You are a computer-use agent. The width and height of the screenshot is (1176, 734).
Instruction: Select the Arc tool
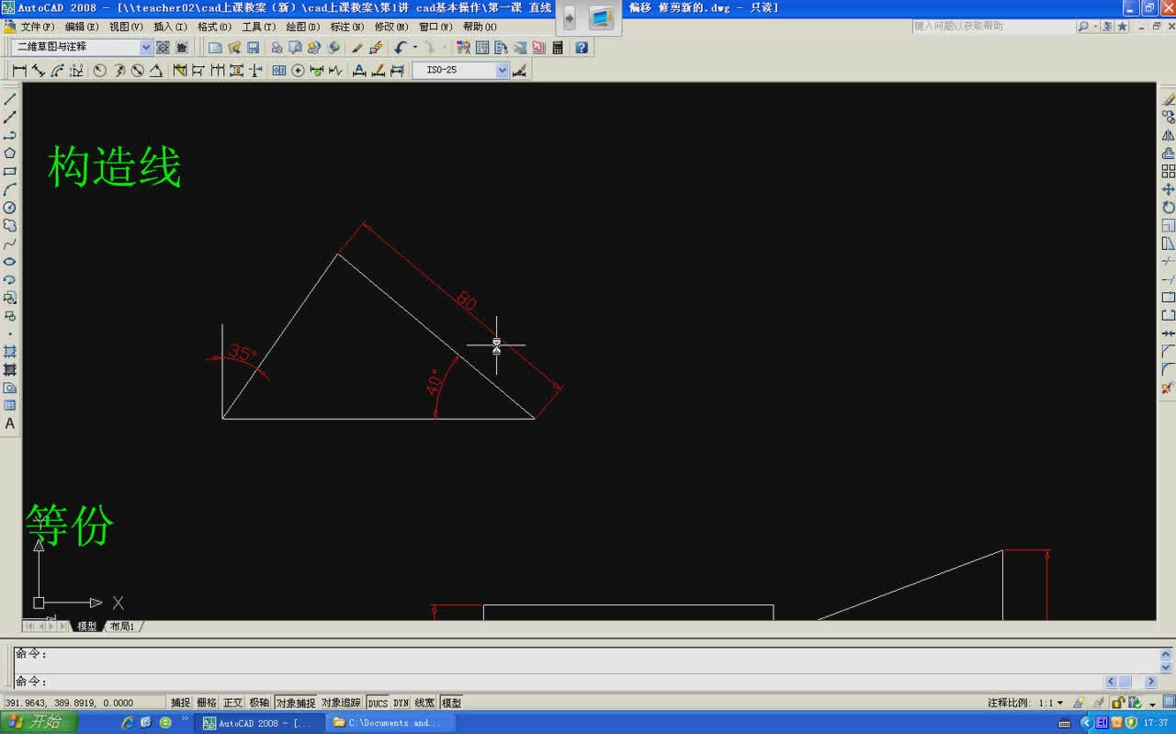[10, 189]
